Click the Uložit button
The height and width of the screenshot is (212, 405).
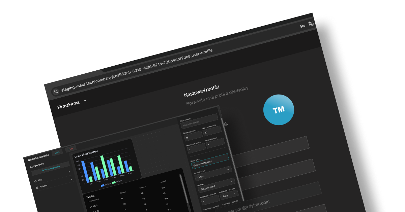coord(57,152)
